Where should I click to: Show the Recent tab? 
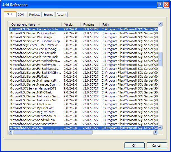point(61,15)
